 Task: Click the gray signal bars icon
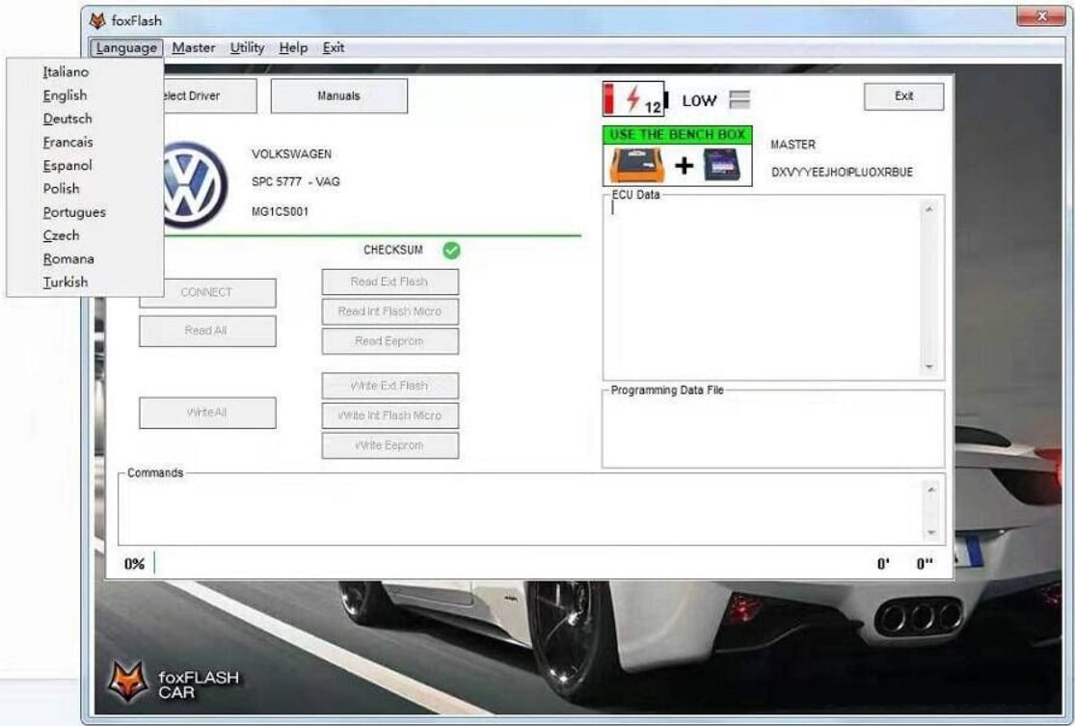739,100
